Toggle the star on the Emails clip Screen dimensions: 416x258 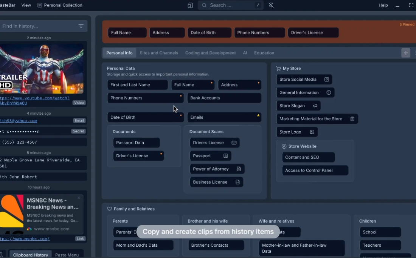pyautogui.click(x=258, y=115)
